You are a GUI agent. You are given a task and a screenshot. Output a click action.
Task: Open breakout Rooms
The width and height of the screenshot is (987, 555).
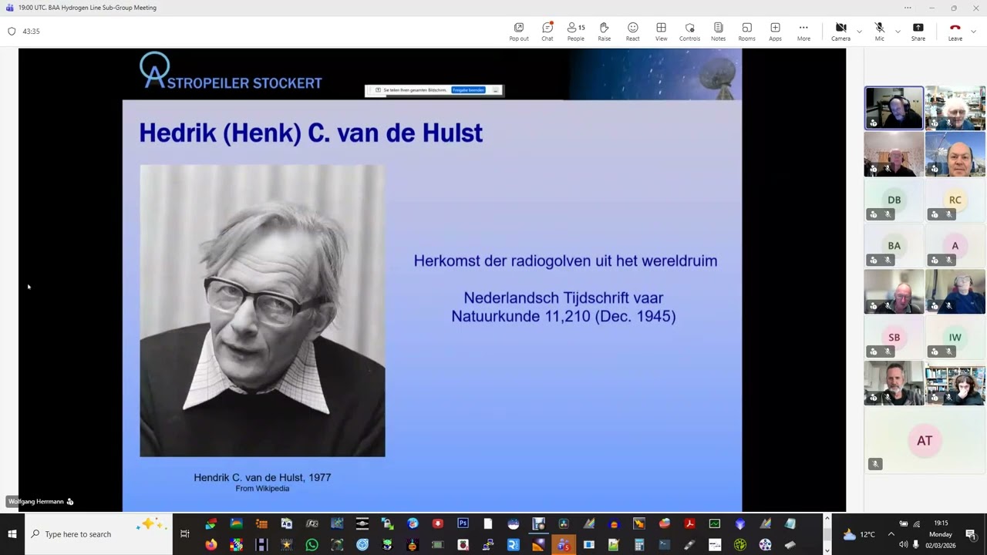point(747,31)
